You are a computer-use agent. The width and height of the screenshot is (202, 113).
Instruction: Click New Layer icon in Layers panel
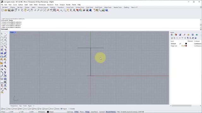172,38
